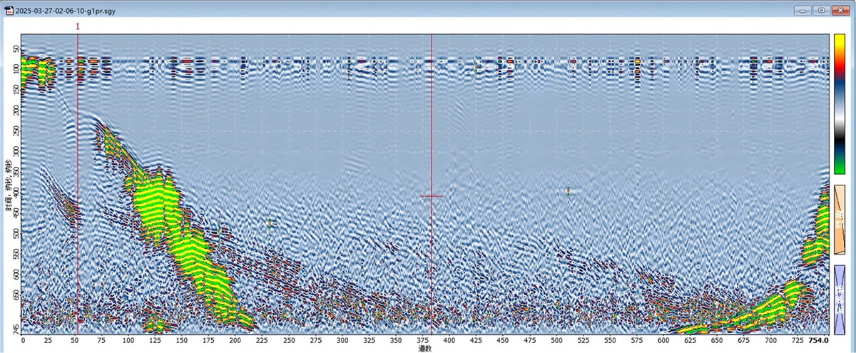856x353 pixels.
Task: Click trace axis label 725
Action: 798,341
